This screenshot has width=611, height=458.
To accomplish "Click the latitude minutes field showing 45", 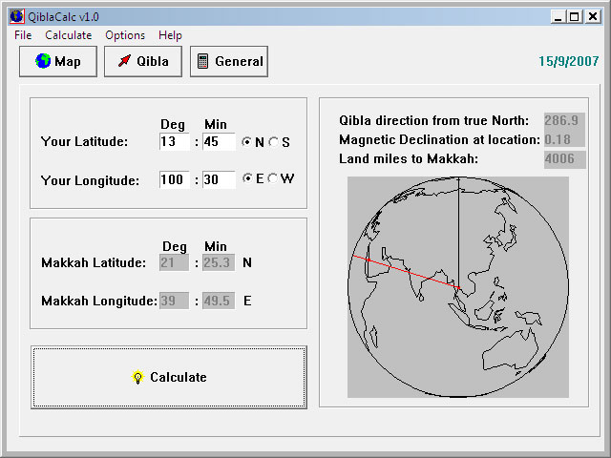I will pyautogui.click(x=219, y=142).
